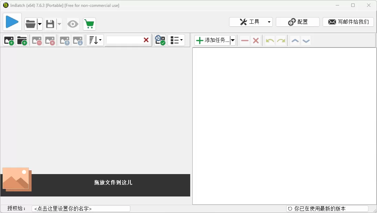Expand the 添加任务 dropdown arrow
The height and width of the screenshot is (213, 377).
tap(233, 40)
